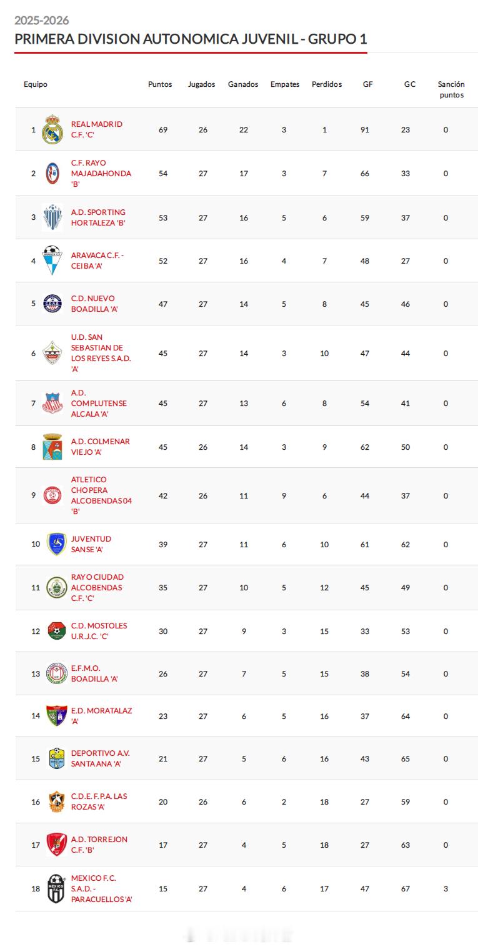This screenshot has width=478, height=947.
Task: Click the Real Madrid C.F. crest icon
Action: click(x=52, y=129)
